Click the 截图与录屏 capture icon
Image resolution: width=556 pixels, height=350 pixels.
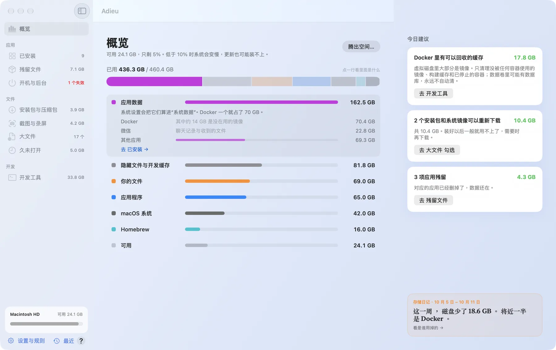pos(12,123)
